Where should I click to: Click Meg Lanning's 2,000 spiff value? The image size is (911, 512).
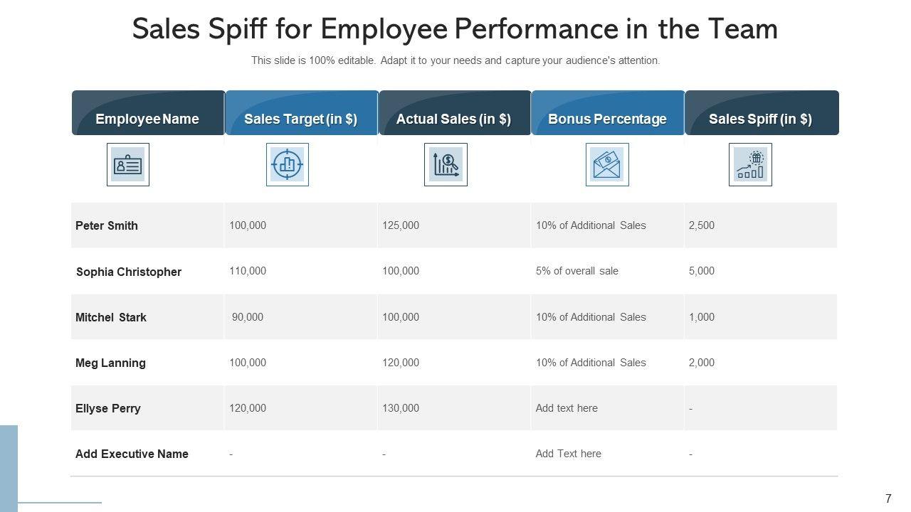pyautogui.click(x=702, y=363)
